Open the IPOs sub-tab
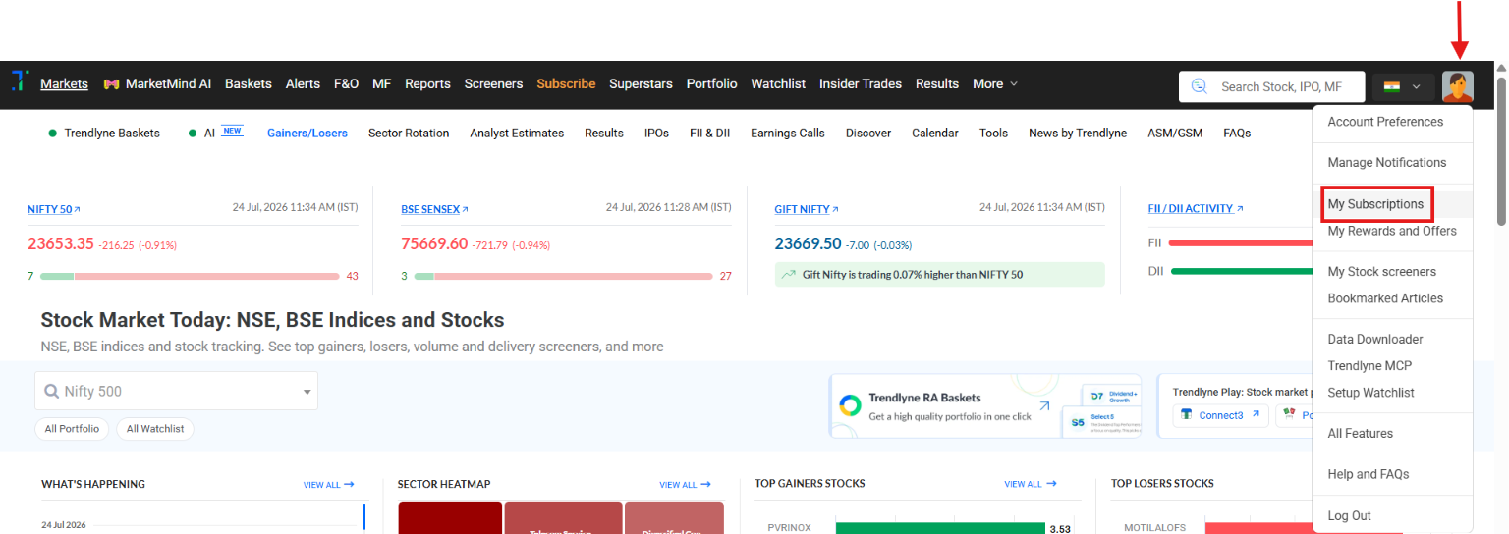The height and width of the screenshot is (534, 1509). [x=656, y=133]
